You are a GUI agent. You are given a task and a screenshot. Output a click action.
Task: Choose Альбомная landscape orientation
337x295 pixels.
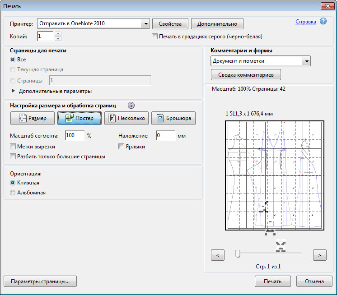[x=13, y=193]
